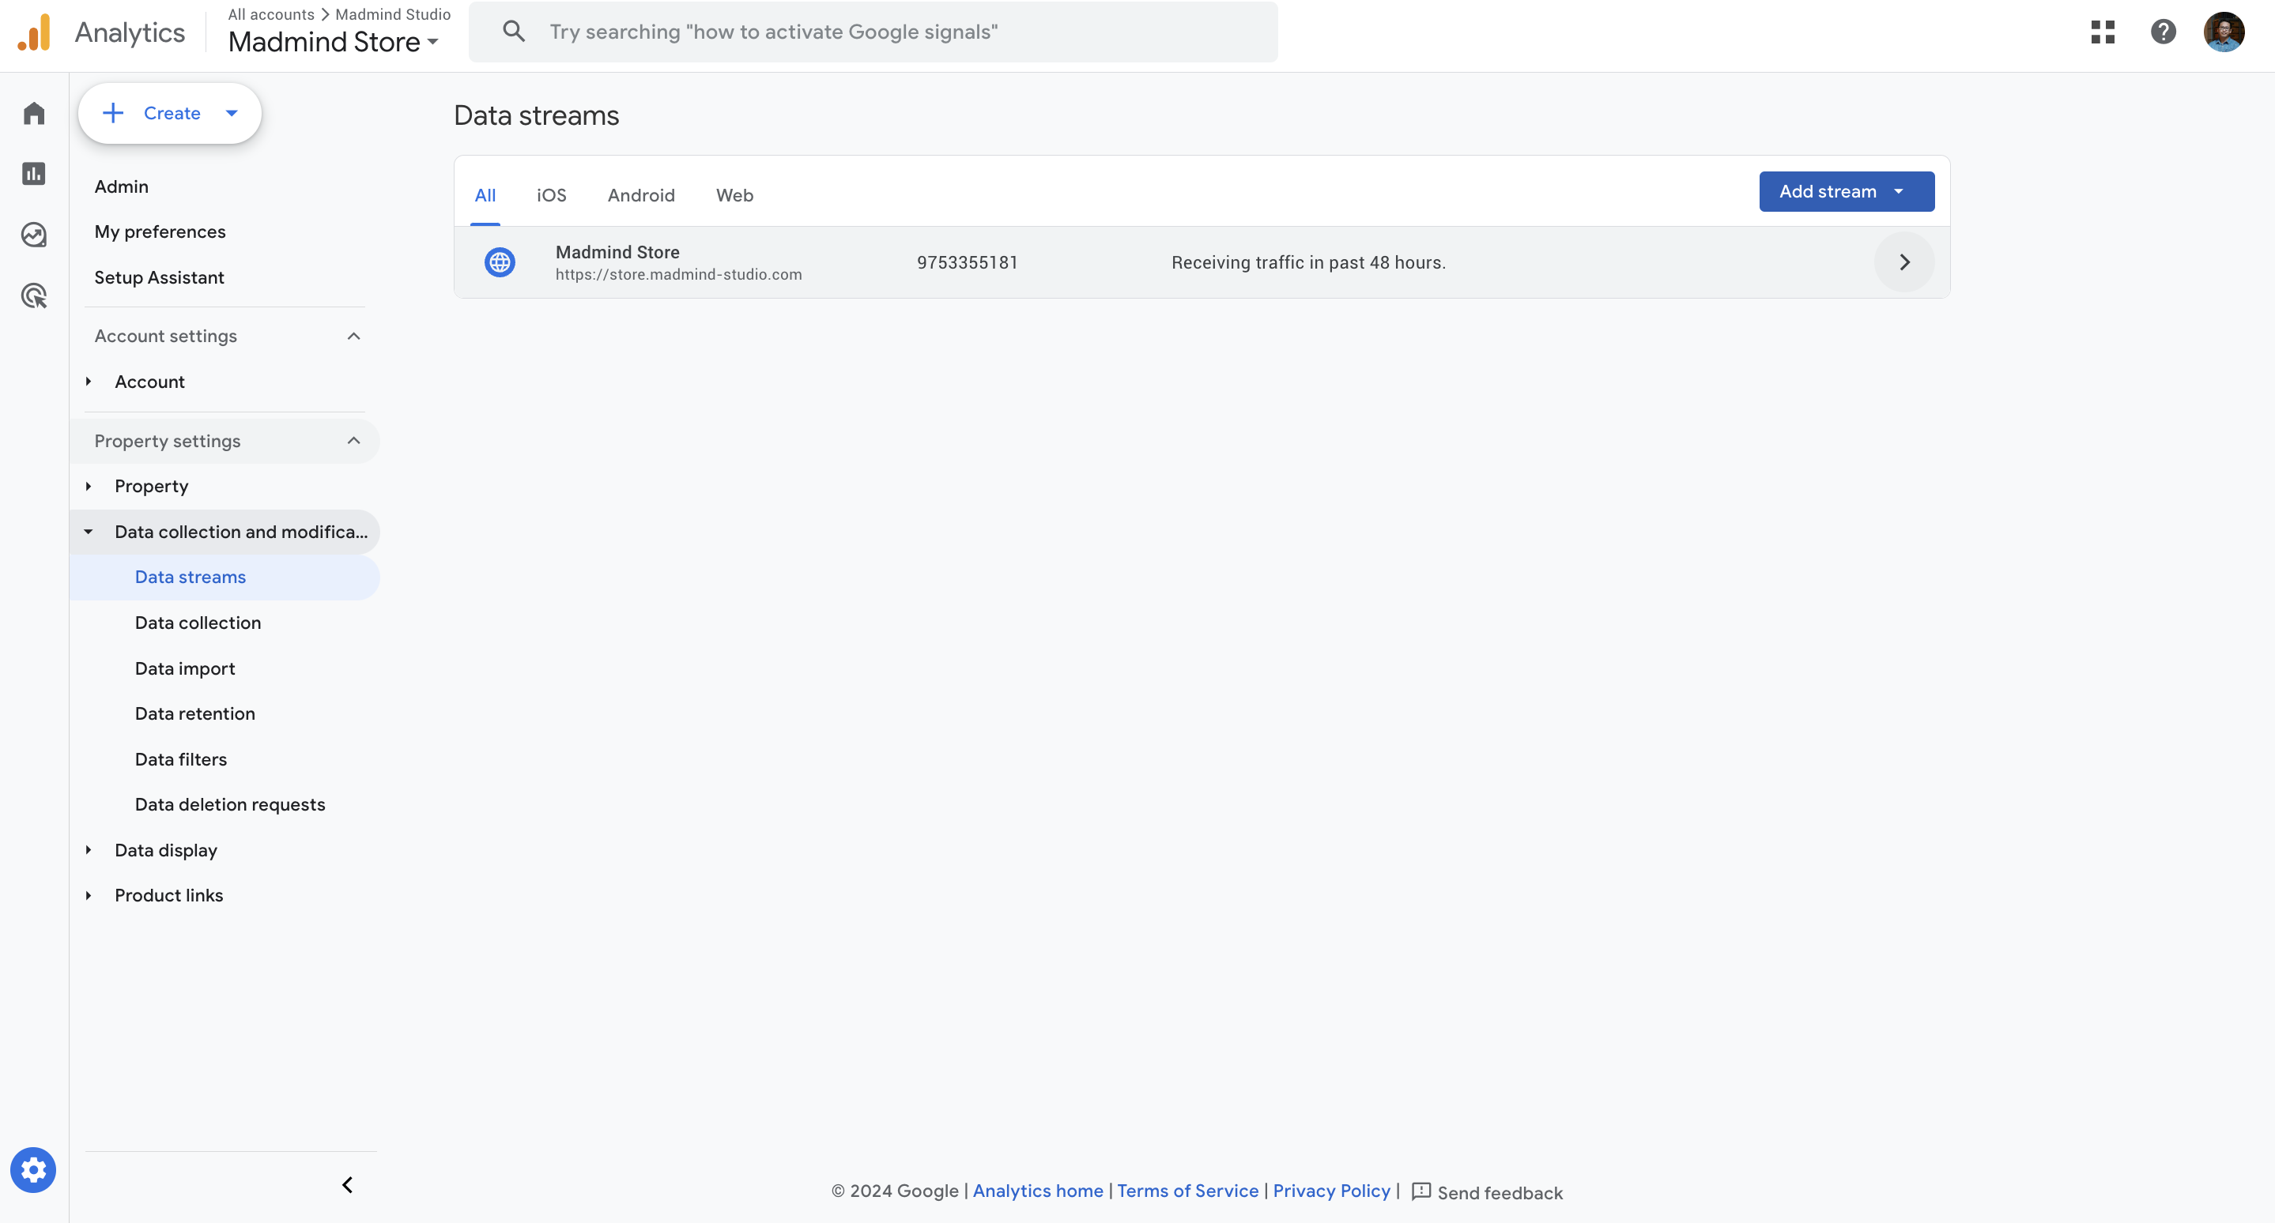The width and height of the screenshot is (2275, 1223).
Task: Open the Explore icon in sidebar
Action: point(33,235)
